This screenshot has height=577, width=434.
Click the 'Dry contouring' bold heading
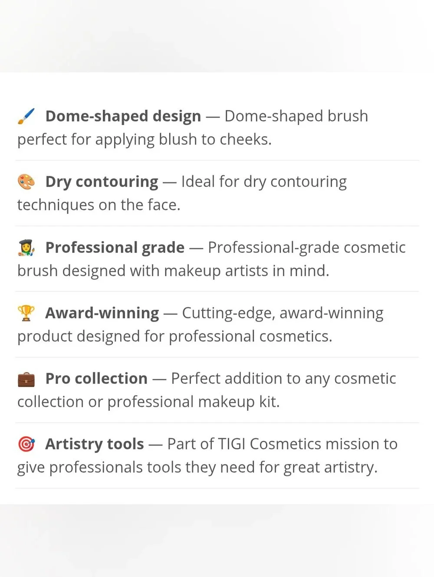(x=102, y=182)
